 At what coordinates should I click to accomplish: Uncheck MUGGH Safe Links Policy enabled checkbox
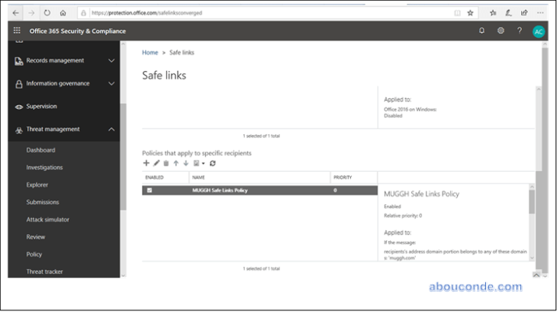point(149,190)
